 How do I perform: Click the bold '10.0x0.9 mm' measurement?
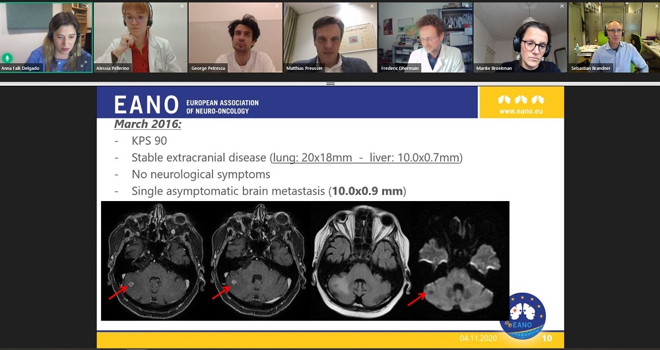(x=368, y=191)
